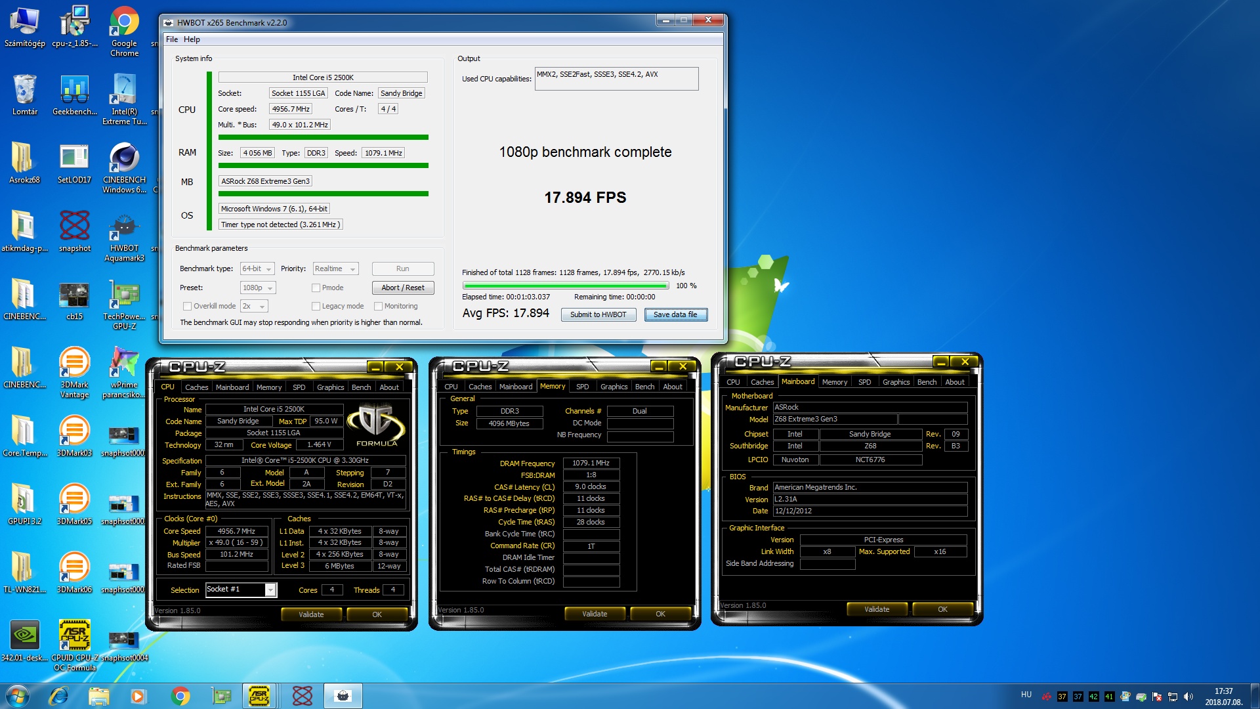The height and width of the screenshot is (709, 1260).
Task: Open the Asrokz68 folder
Action: pos(24,163)
